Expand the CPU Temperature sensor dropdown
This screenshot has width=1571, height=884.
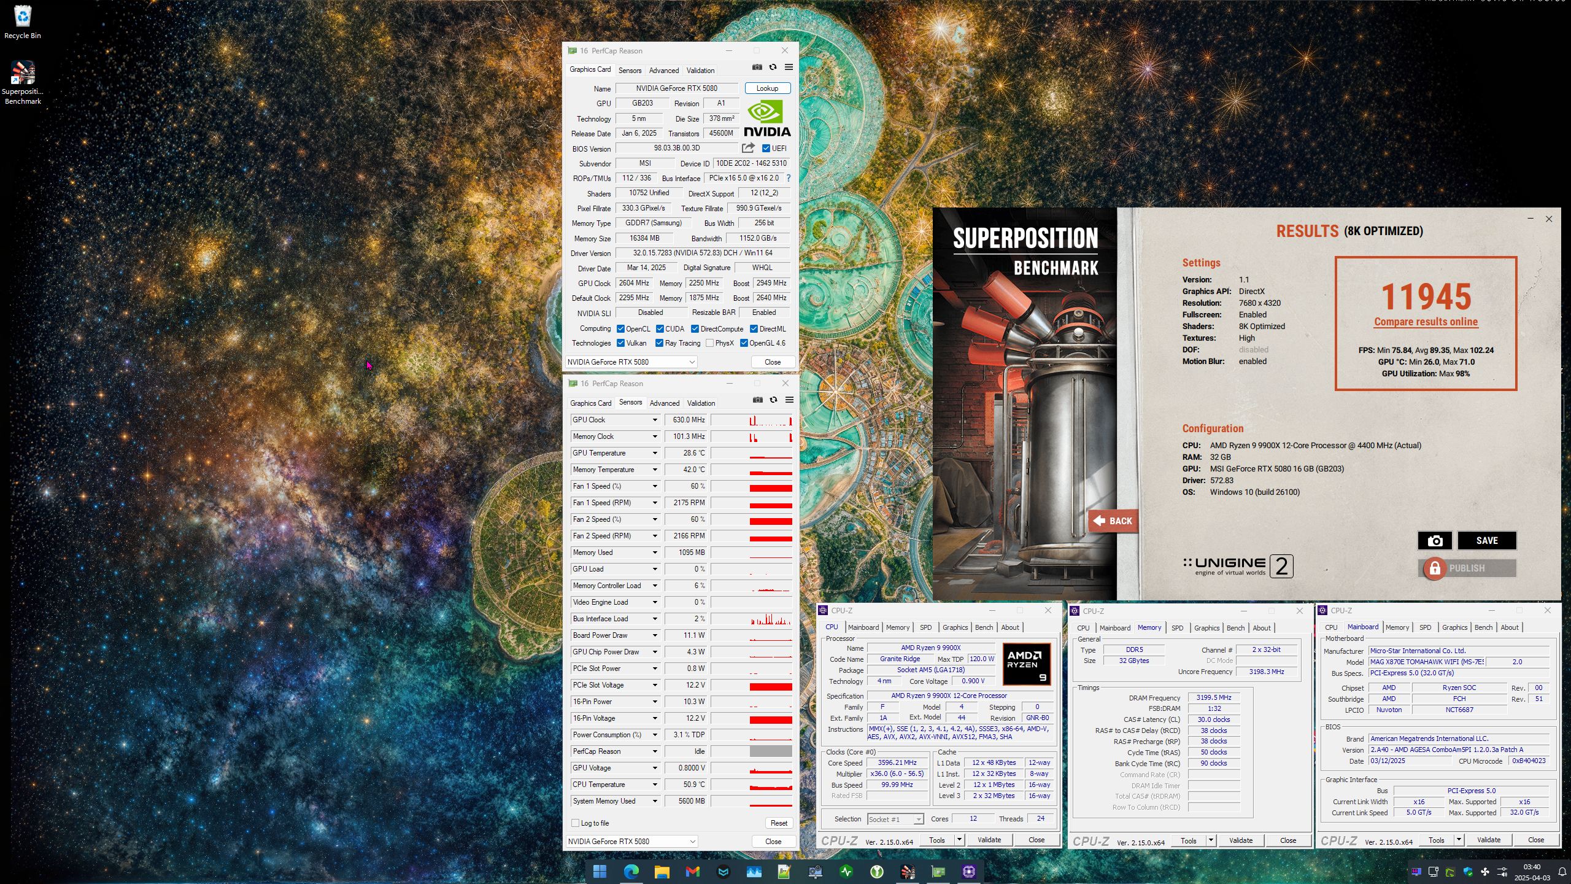655,785
